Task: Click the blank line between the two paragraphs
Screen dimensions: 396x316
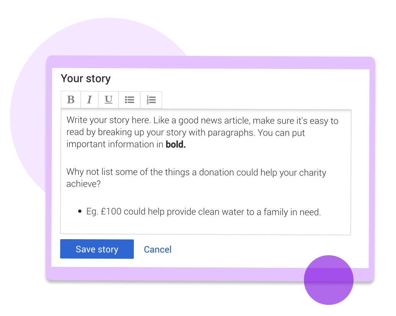Action: click(x=205, y=158)
